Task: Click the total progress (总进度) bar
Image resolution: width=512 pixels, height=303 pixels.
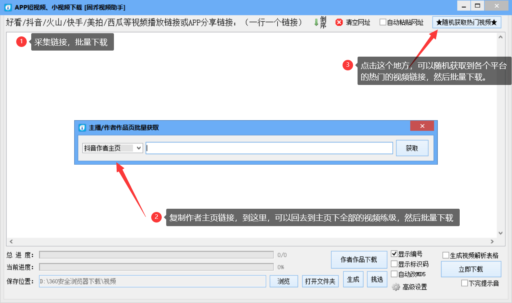Action: tap(156, 255)
